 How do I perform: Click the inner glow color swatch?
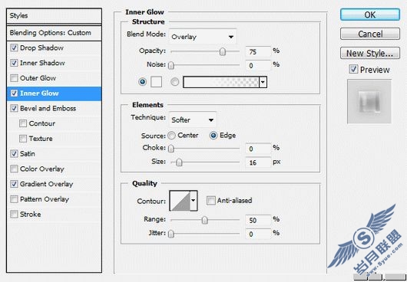(156, 82)
